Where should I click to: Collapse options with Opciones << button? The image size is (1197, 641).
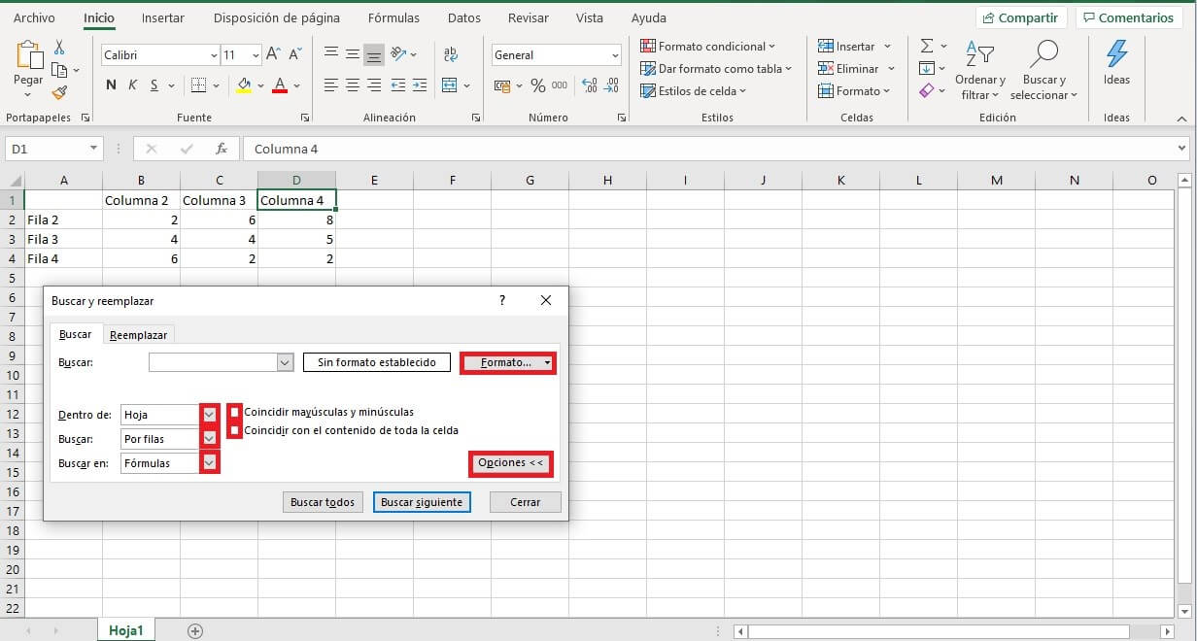511,463
